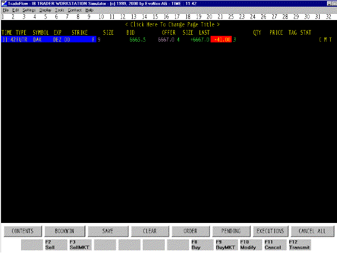
Task: Open the Display menu
Action: tap(45, 10)
